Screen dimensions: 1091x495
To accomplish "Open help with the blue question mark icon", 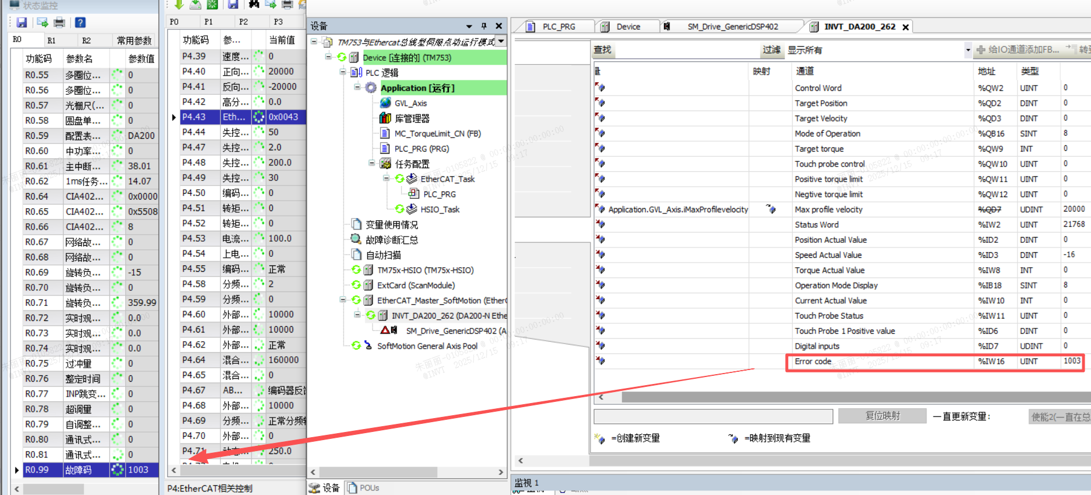I will pos(80,23).
